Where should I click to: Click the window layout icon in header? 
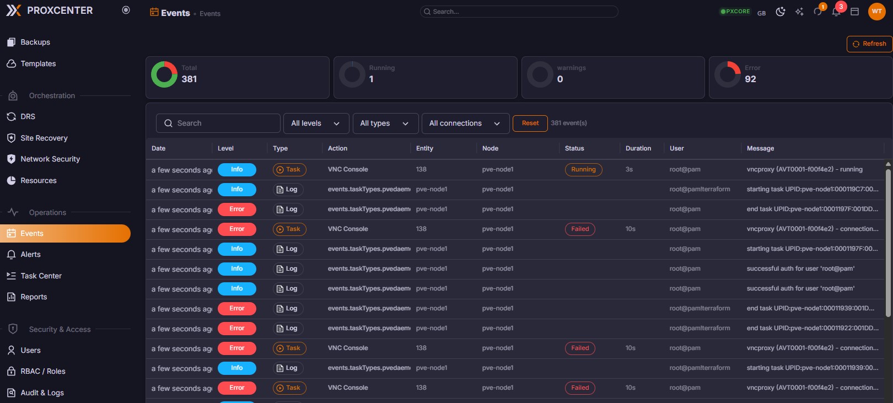tap(854, 12)
